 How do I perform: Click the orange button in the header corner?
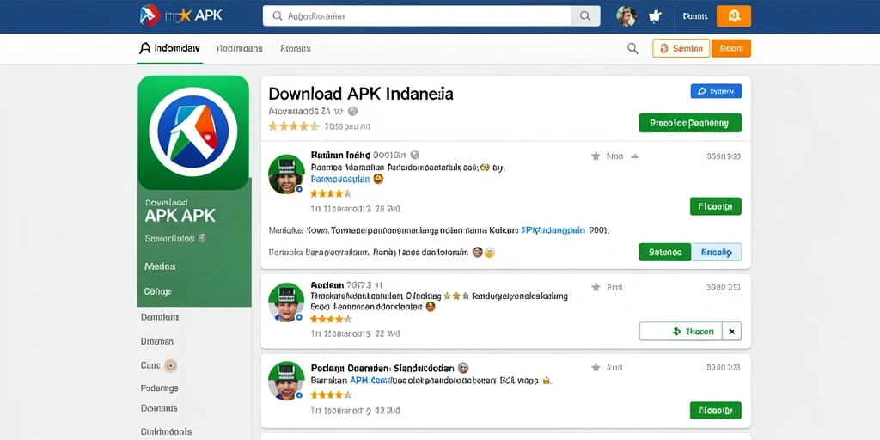734,16
